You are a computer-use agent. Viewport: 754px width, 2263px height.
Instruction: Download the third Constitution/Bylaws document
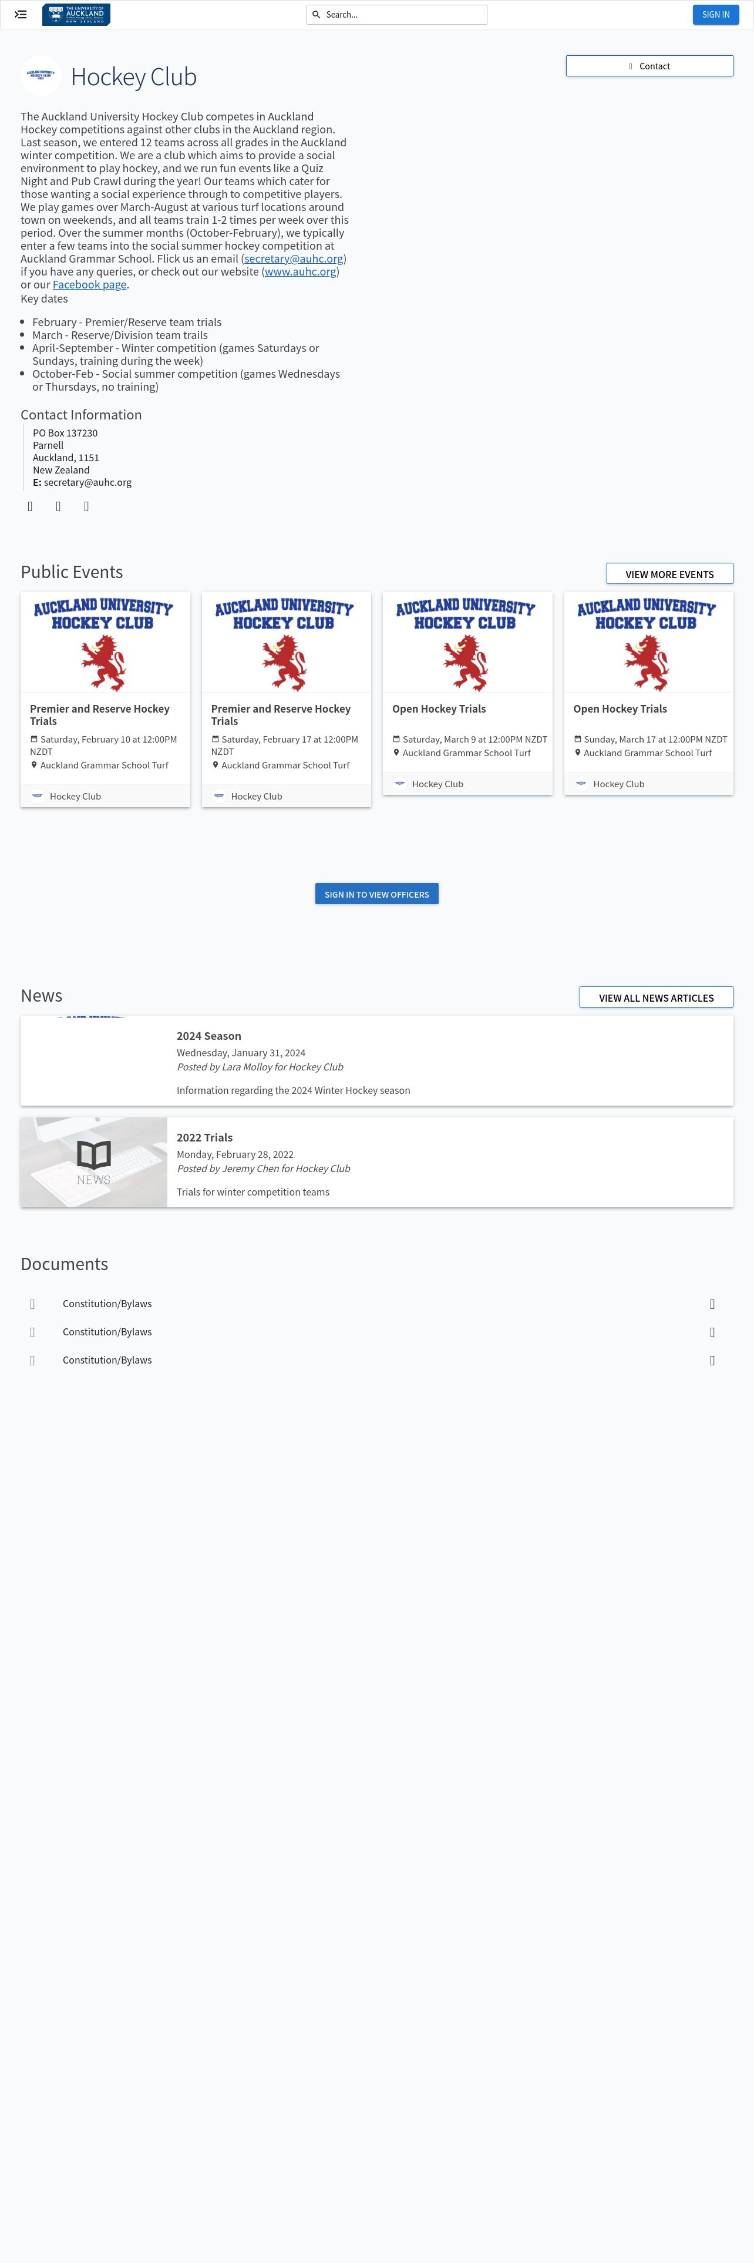coord(712,1361)
